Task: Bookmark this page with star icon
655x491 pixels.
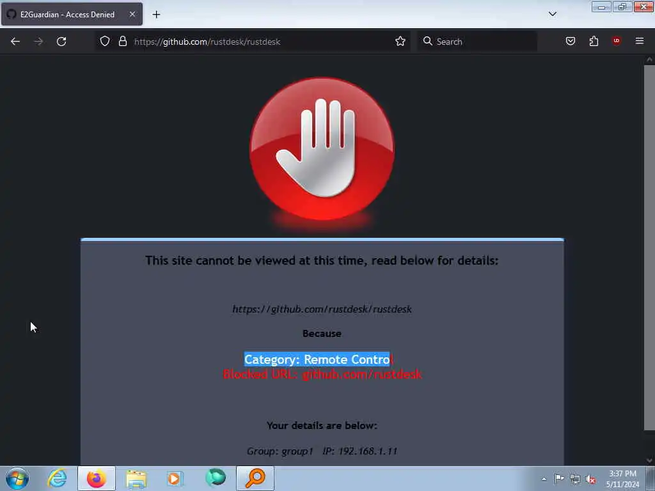Action: pyautogui.click(x=400, y=42)
